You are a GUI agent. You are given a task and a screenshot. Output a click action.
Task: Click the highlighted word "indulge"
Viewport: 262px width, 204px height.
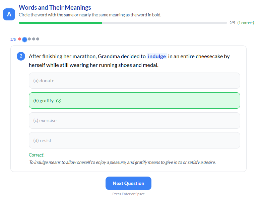tap(157, 56)
